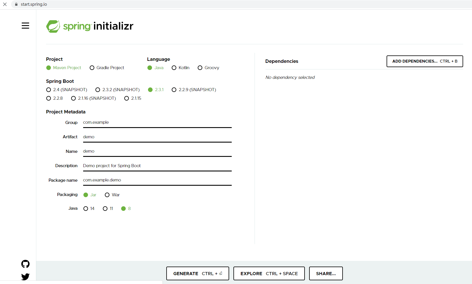Screen dimensions: 472x284
Task: Select Spring Boot version 2.1.15
Action: click(127, 98)
